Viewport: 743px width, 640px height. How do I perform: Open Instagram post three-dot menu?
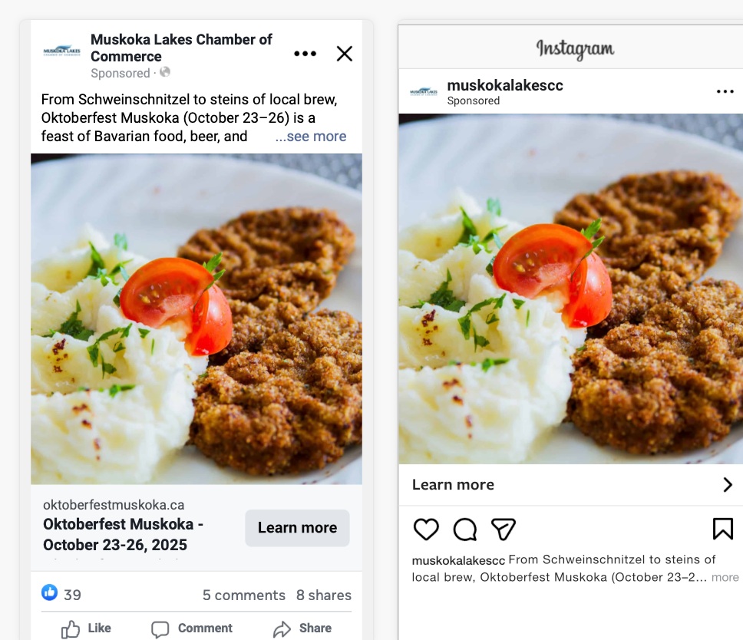click(x=725, y=91)
